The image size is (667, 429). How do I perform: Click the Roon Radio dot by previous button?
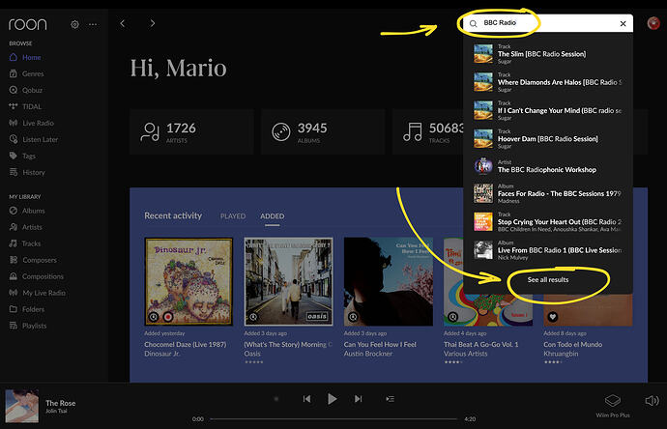click(276, 399)
